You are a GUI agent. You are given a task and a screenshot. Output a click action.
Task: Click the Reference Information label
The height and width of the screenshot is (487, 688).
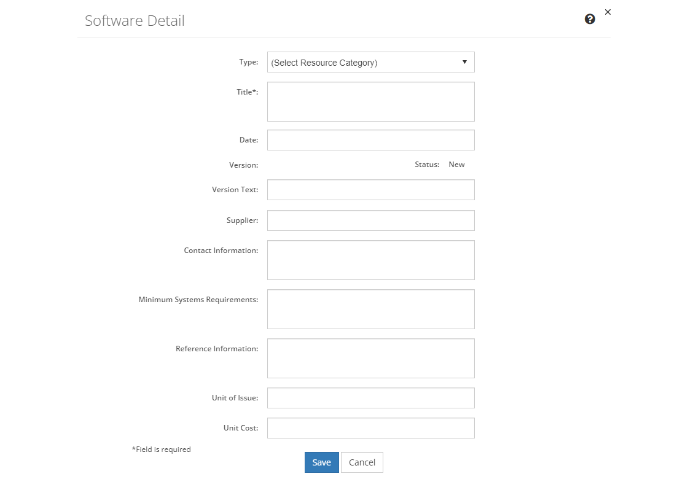coord(217,349)
